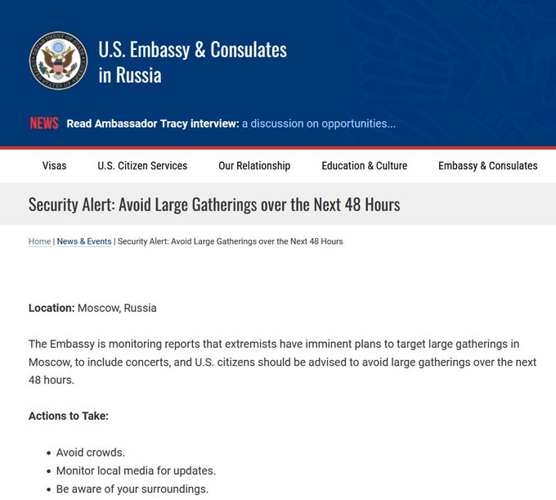Click the Actions to Take heading
Screen dimensions: 556x500
[69, 416]
